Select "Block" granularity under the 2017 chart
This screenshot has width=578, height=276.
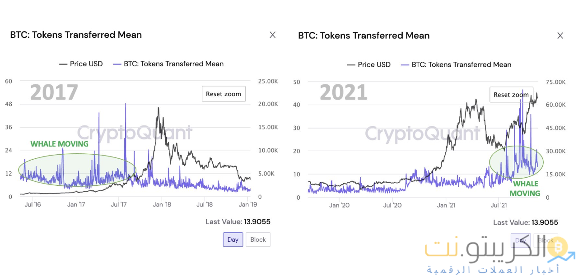pyautogui.click(x=258, y=239)
